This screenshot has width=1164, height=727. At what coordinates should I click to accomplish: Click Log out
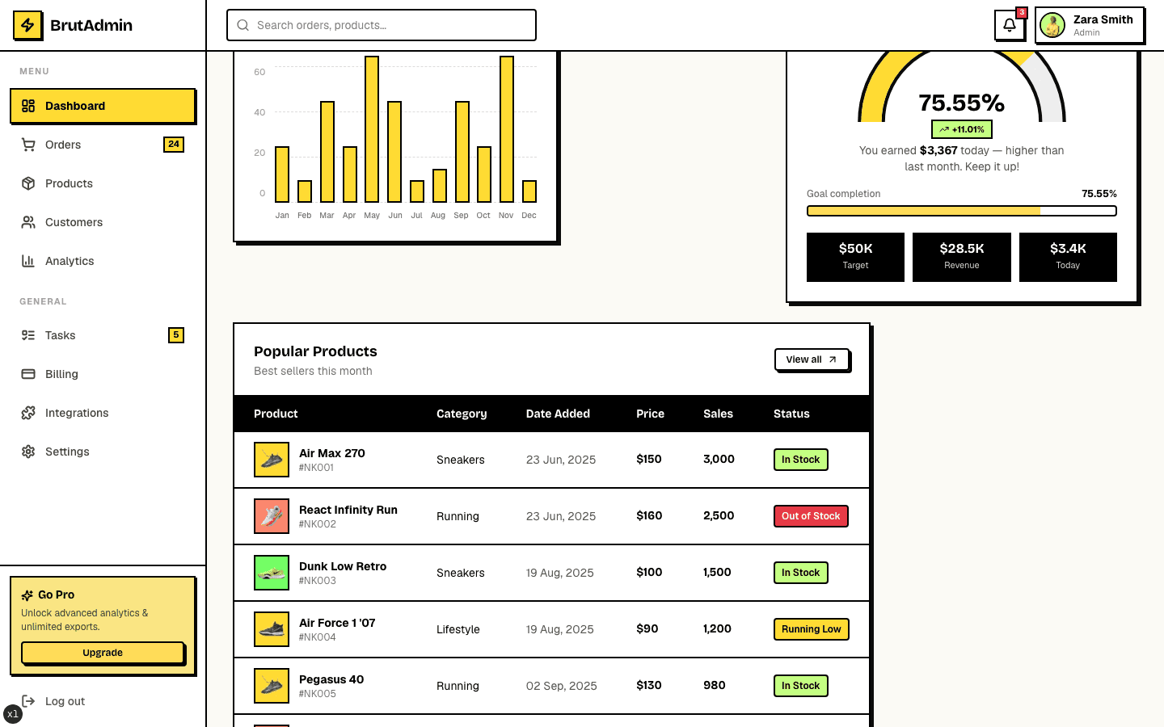[103, 701]
